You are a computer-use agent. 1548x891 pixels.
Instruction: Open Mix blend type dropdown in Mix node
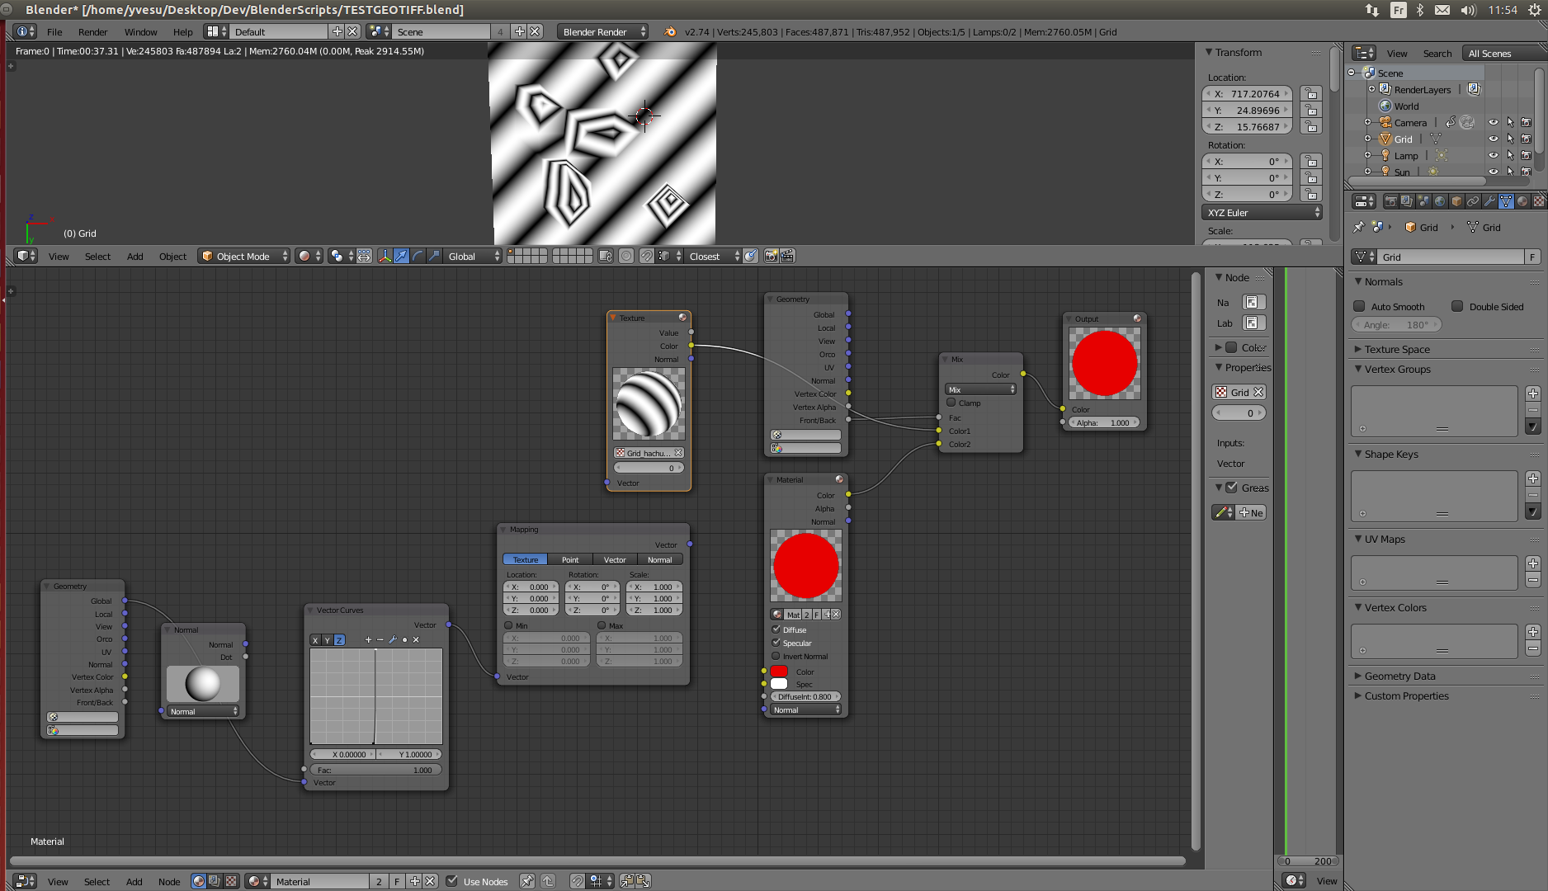click(x=980, y=389)
